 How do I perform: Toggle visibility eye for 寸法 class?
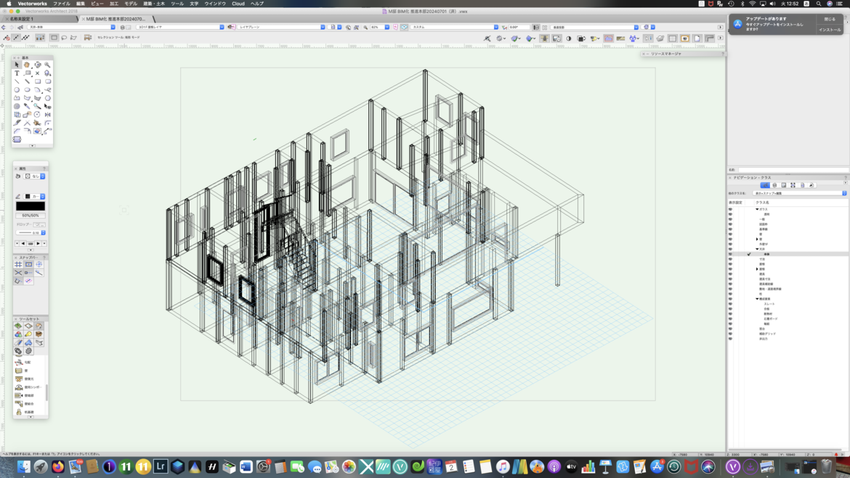coord(730,259)
